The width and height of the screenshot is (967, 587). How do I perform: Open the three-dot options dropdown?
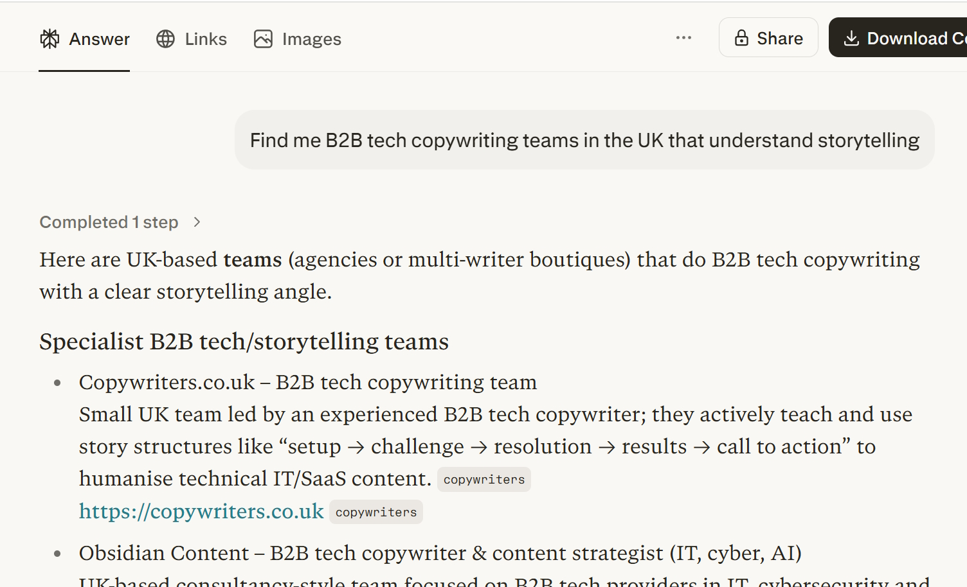coord(683,37)
